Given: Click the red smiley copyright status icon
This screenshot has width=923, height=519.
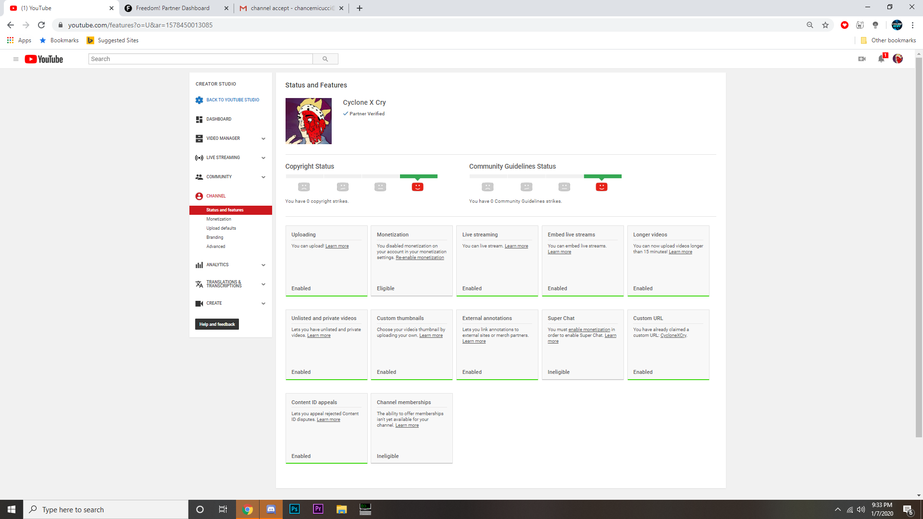Looking at the screenshot, I should (x=417, y=187).
